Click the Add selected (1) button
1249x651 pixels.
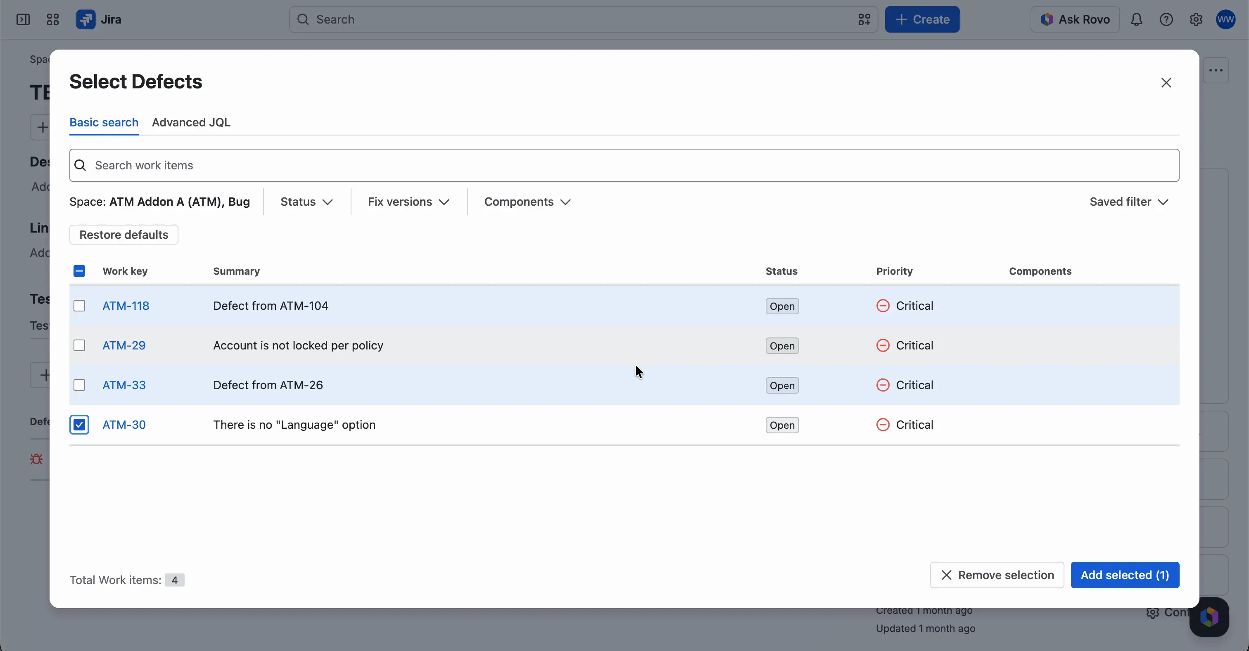coord(1125,575)
